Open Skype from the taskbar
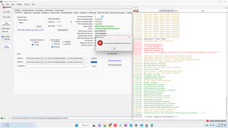This screenshot has width=228, height=128. pyautogui.click(x=131, y=126)
